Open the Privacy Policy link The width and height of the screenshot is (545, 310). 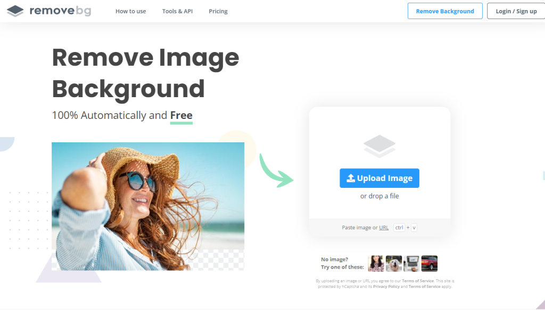386,287
